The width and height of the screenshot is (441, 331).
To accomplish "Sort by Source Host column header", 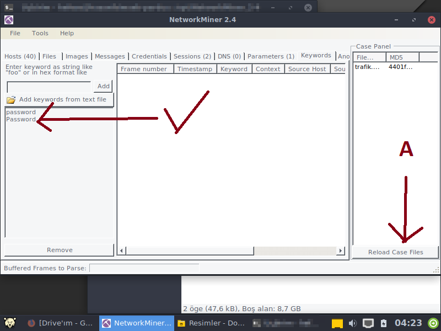I will coord(308,69).
